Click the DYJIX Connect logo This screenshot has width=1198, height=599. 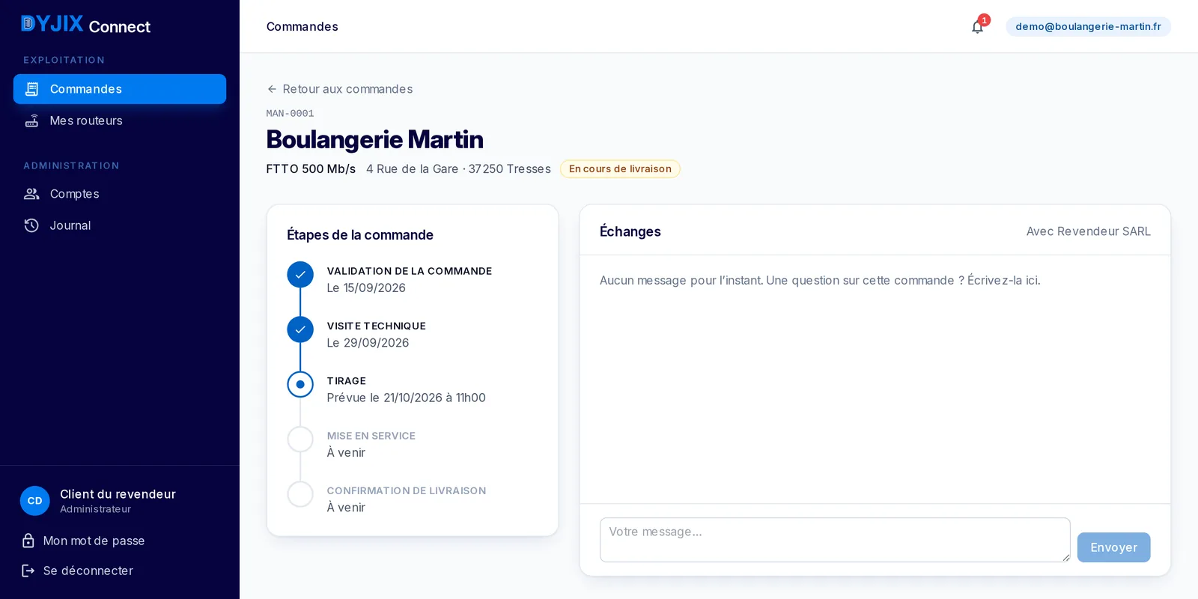[x=85, y=25]
